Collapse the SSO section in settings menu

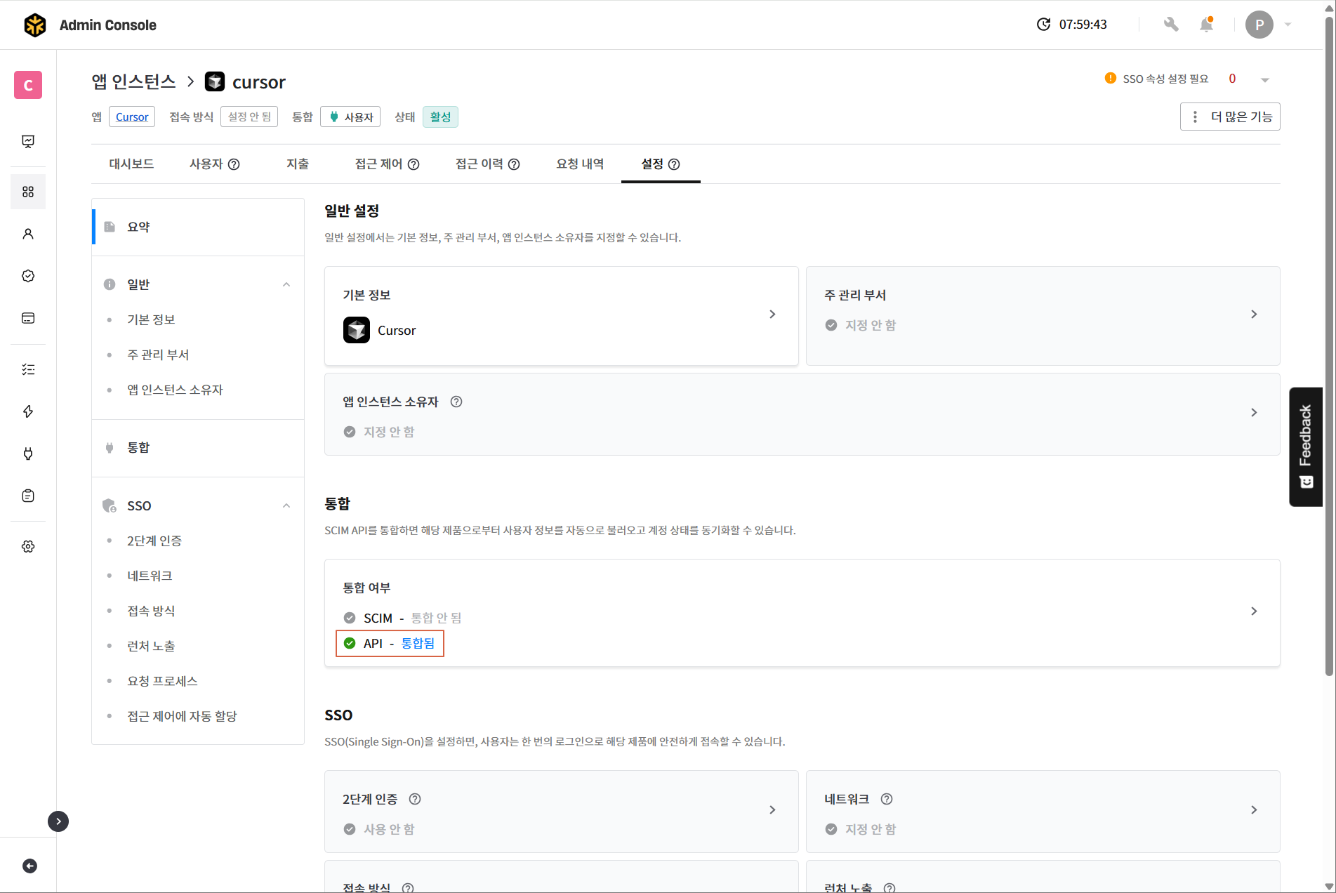pyautogui.click(x=286, y=505)
